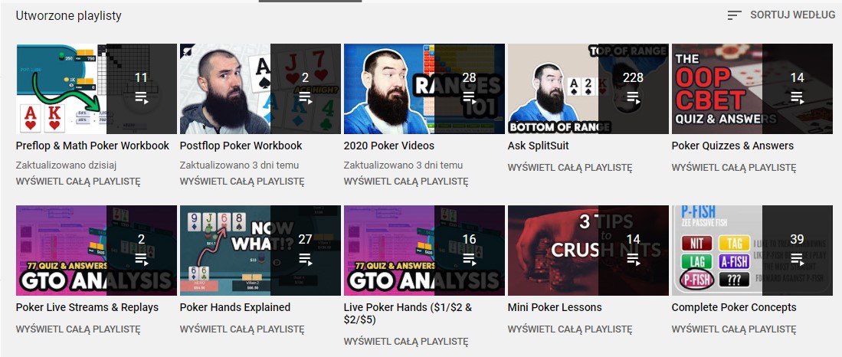Open the Ask SplitSuit playlist title
The image size is (842, 357).
coord(538,146)
